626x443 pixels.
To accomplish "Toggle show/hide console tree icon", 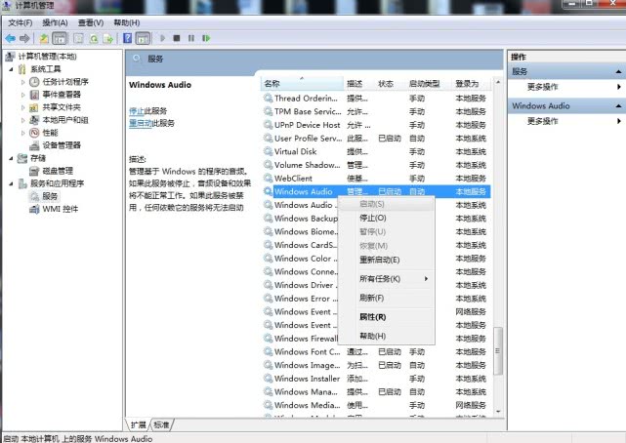I will click(x=60, y=38).
